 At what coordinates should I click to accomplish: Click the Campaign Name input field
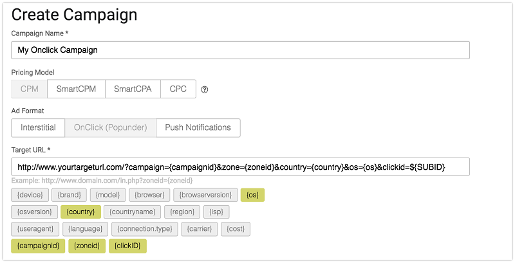(240, 50)
